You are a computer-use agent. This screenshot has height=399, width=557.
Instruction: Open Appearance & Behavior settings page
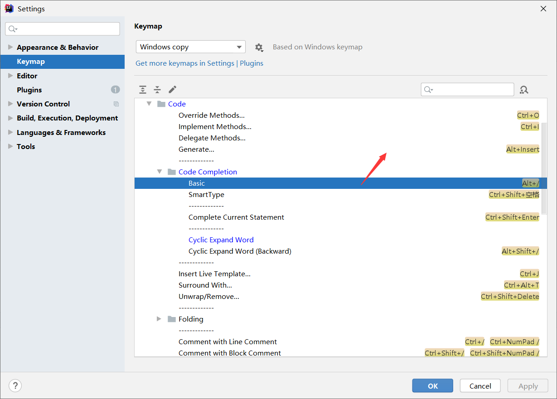(58, 47)
